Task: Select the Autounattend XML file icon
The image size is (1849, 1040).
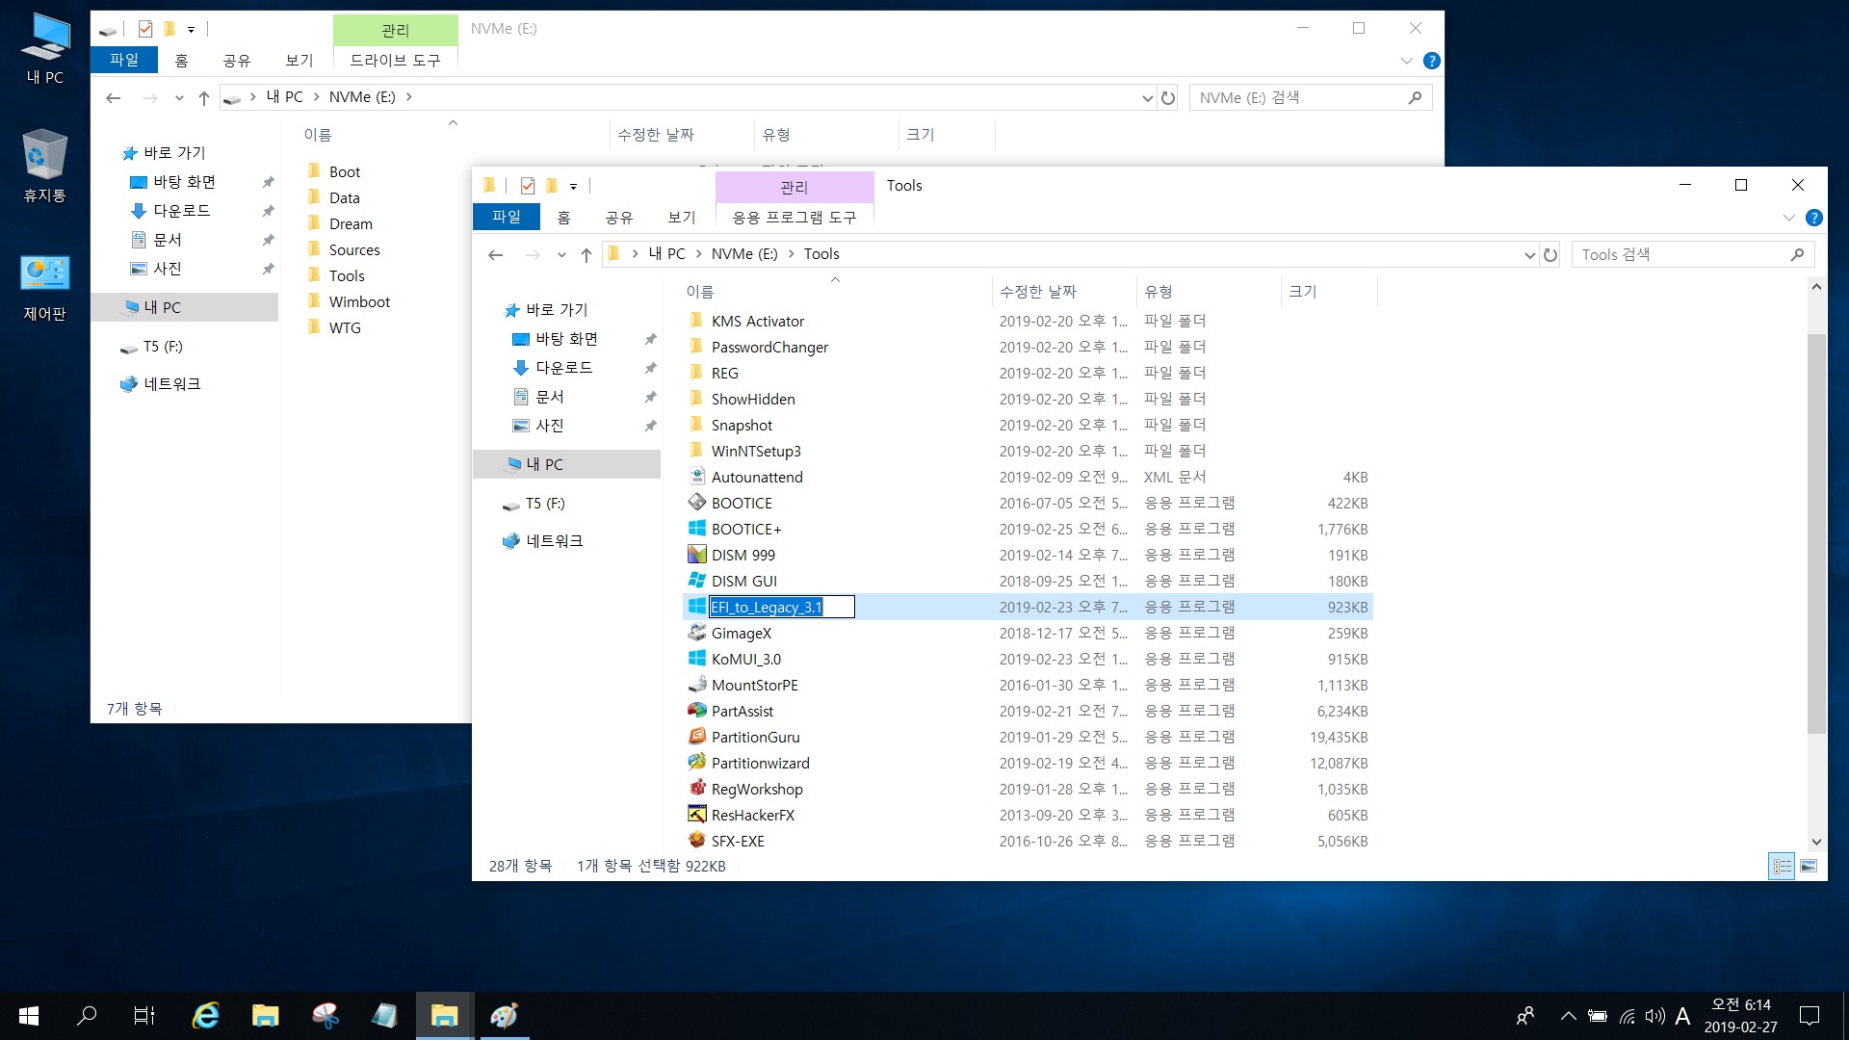Action: (697, 477)
